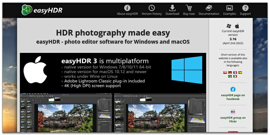Screen dimensions: 270x135
Task: Click the small Apple icon in sidebar
Action: click(x=237, y=26)
